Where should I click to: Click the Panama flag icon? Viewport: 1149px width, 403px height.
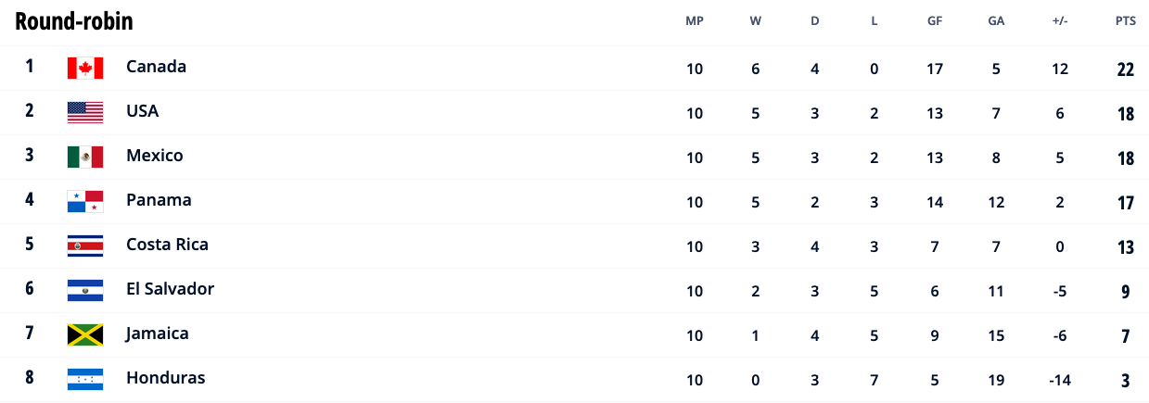click(x=85, y=201)
